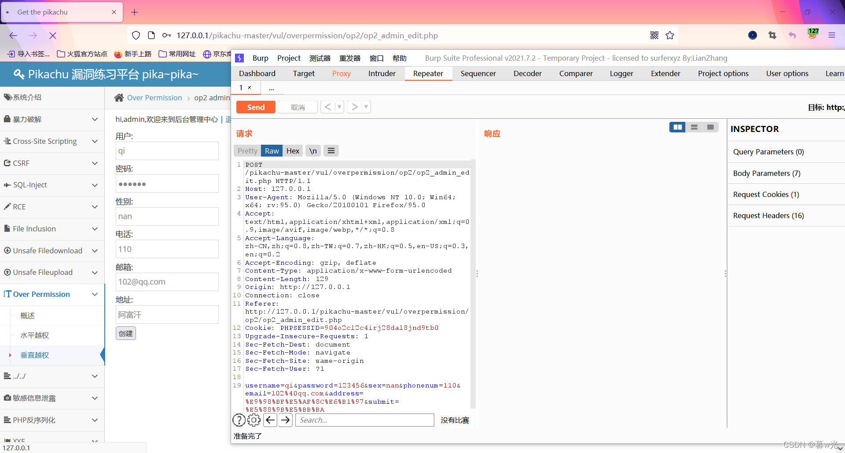Screen dimensions: 845x453
Task: Select Pretty request view
Action: (247, 151)
